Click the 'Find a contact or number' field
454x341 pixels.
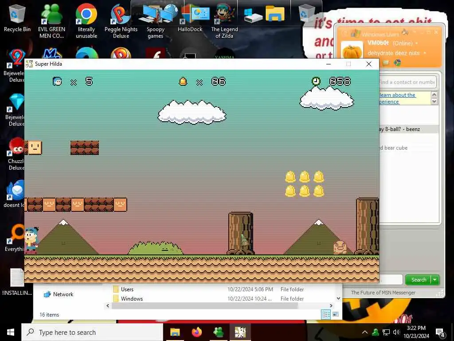(x=407, y=82)
